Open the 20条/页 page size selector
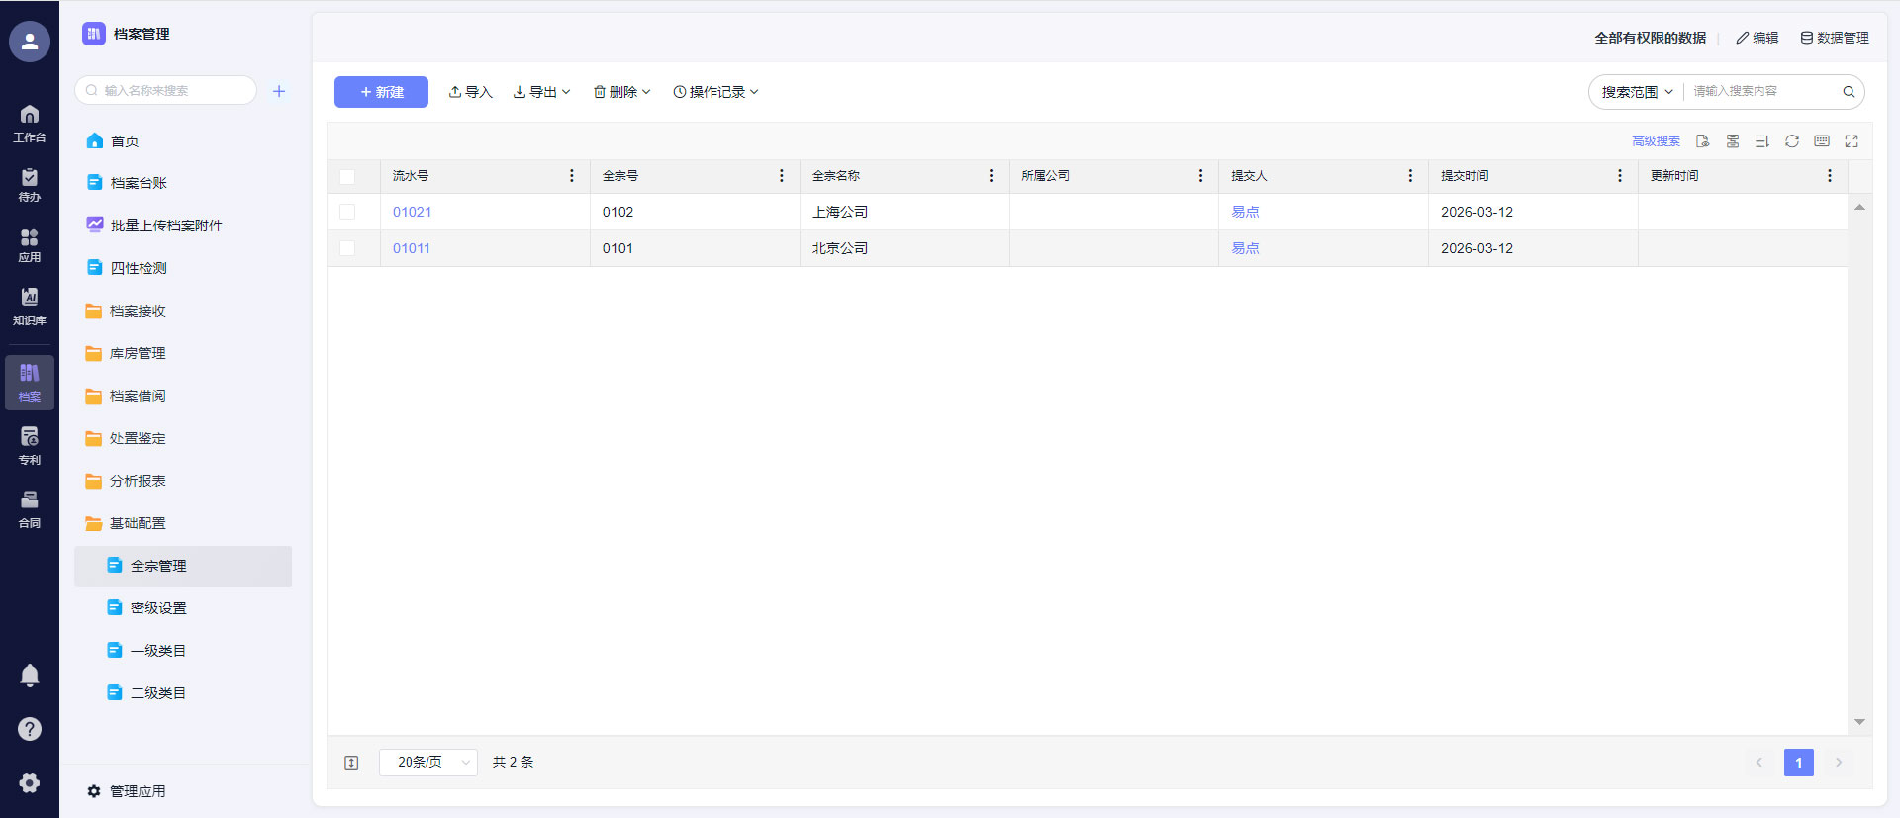The height and width of the screenshot is (818, 1900). point(428,762)
